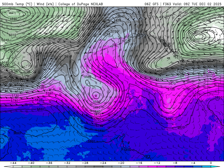
Task: Click the -28 legend value
Action: pos(85,163)
